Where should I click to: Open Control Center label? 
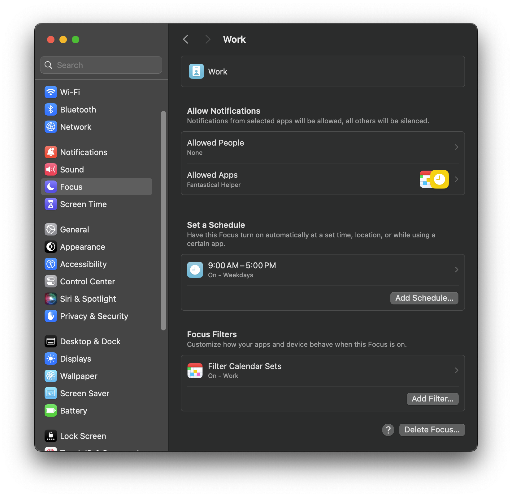click(88, 282)
